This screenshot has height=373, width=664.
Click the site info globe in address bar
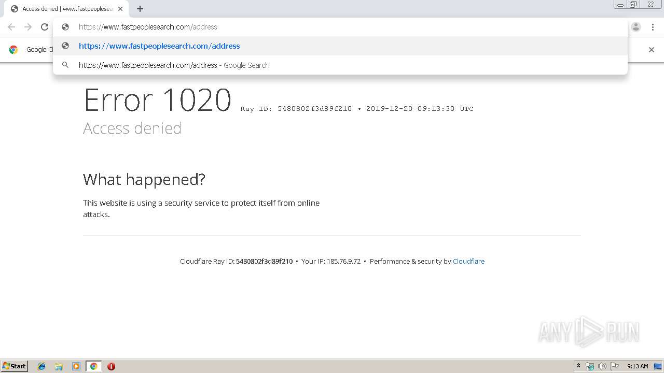coord(65,27)
